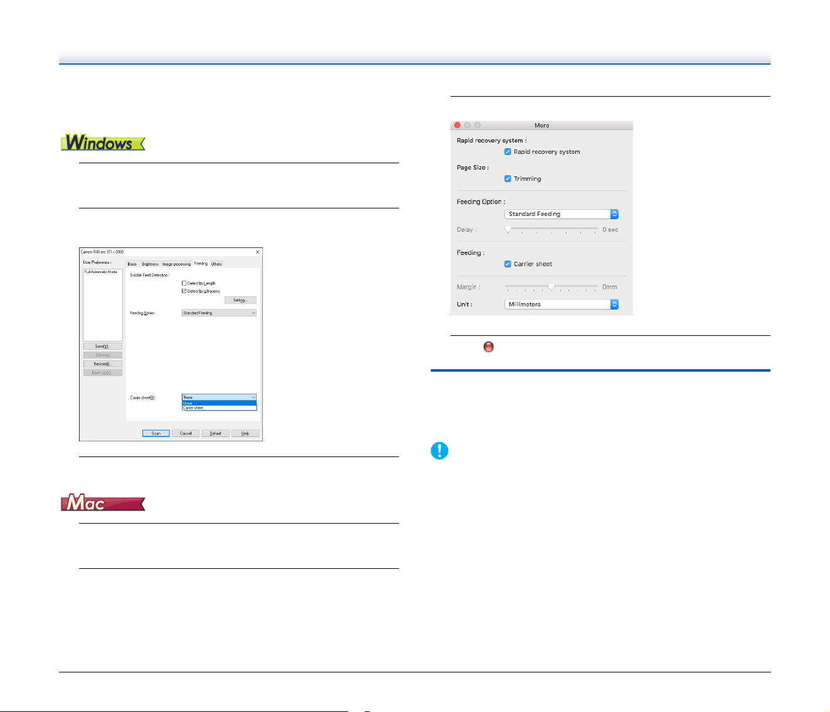This screenshot has width=830, height=712.
Task: Close the More window with red button
Action: 457,125
